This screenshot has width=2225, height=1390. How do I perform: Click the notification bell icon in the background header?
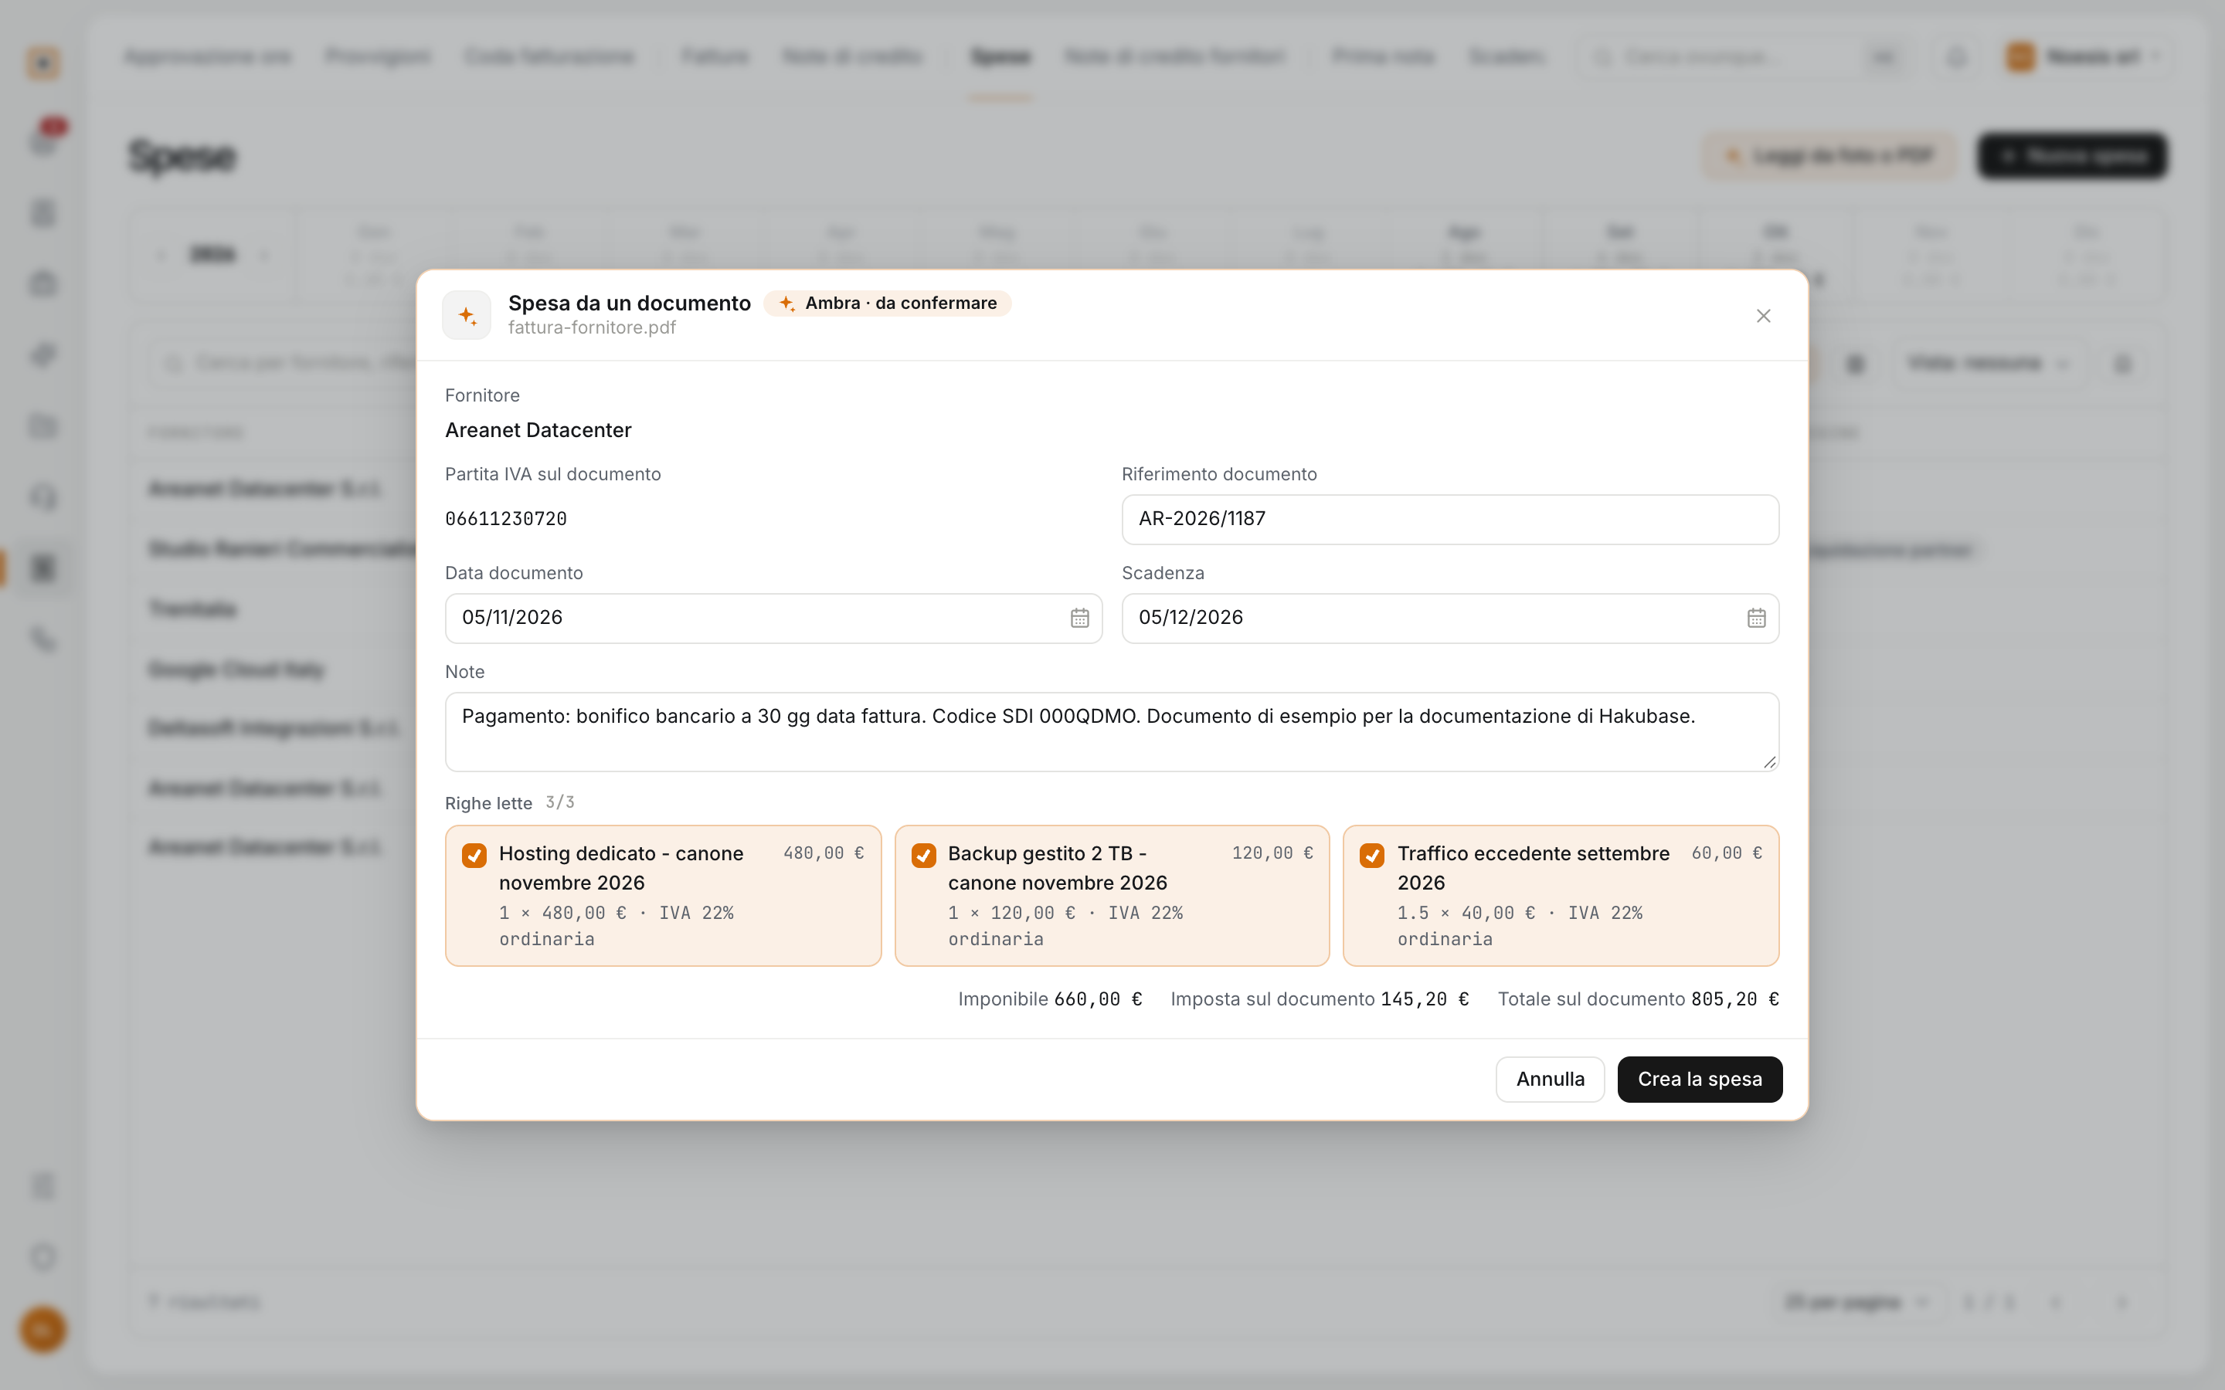coord(1956,57)
